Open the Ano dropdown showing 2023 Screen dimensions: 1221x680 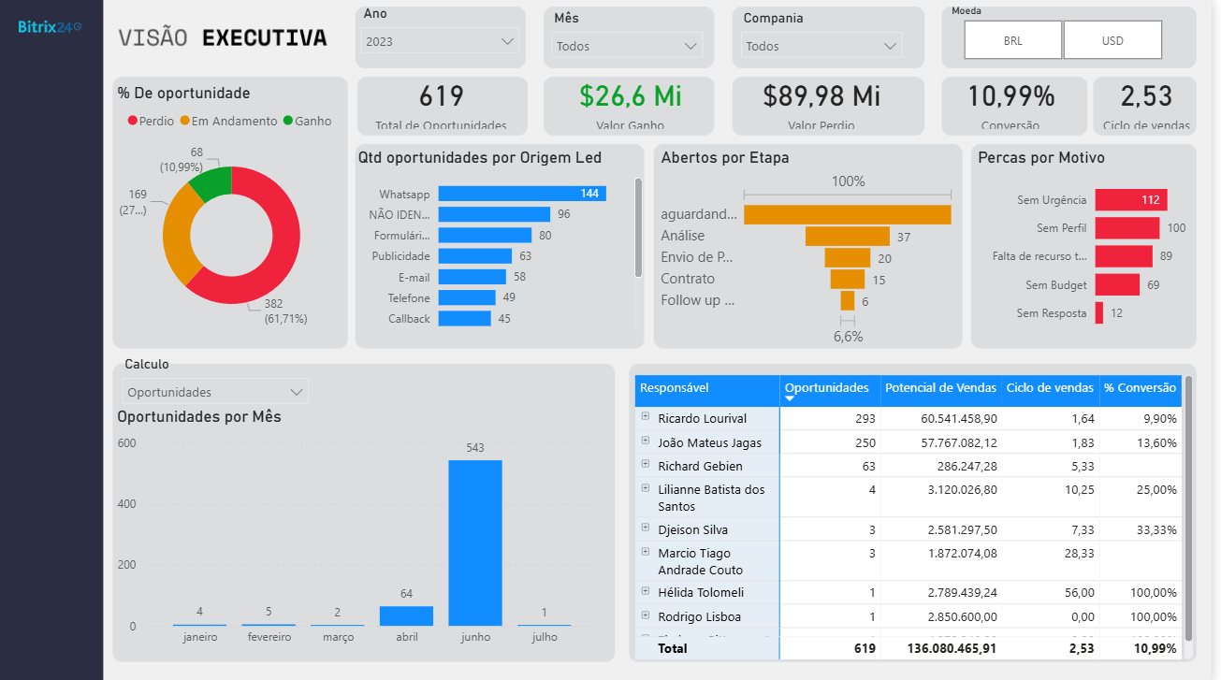click(x=440, y=41)
